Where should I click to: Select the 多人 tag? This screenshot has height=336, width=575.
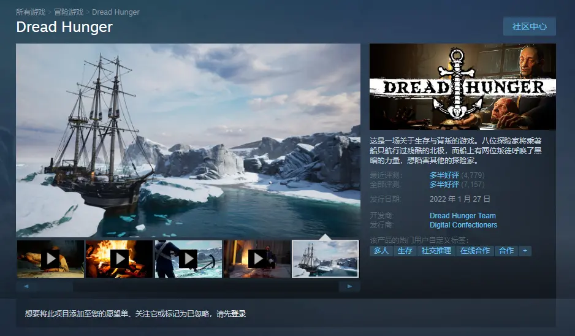pos(381,251)
